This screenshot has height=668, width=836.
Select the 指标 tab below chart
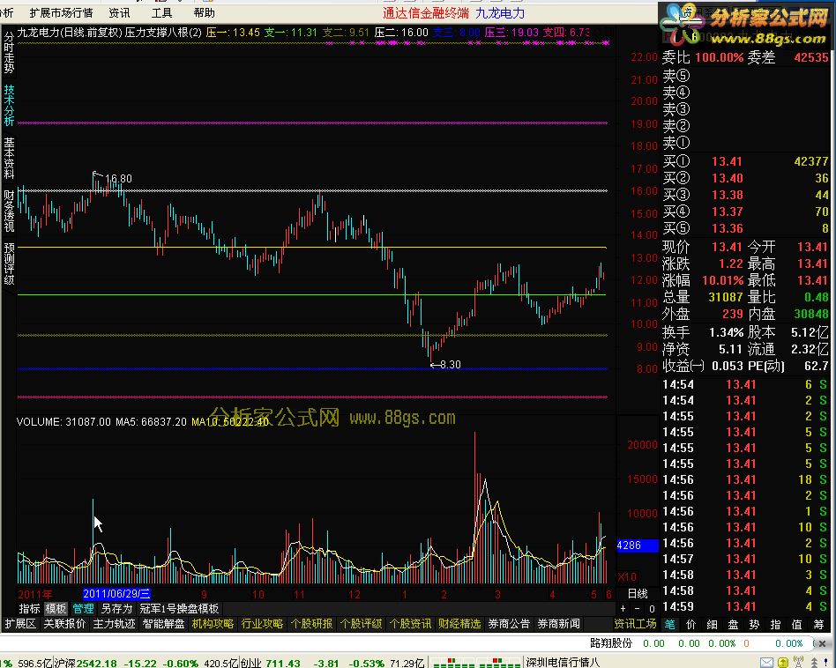pyautogui.click(x=29, y=608)
